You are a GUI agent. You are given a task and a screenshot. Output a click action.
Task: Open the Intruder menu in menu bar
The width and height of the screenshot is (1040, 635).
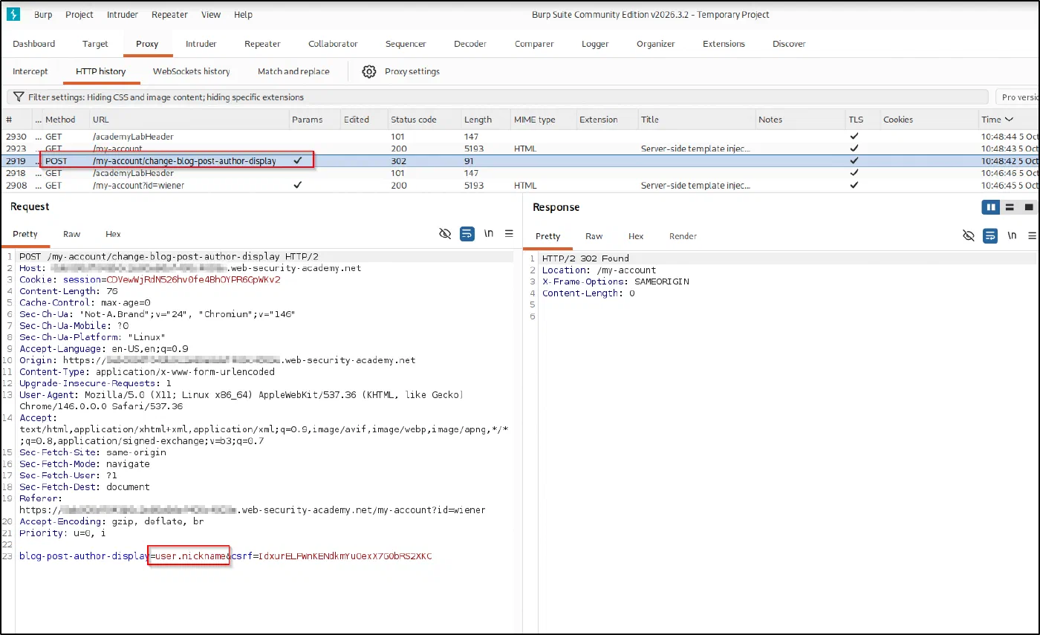tap(123, 15)
